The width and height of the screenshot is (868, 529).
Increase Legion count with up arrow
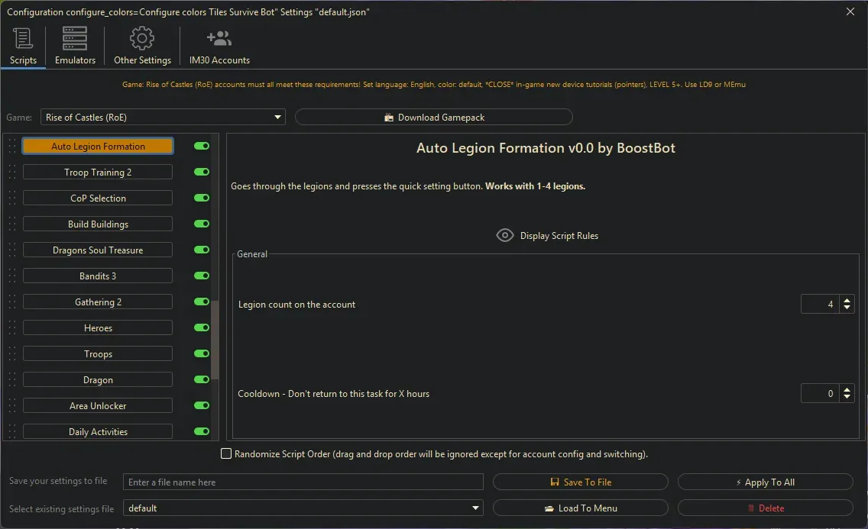[x=847, y=300]
